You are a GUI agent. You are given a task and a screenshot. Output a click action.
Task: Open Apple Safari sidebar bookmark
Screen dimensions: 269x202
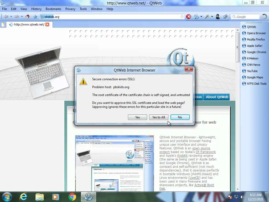coord(252,46)
